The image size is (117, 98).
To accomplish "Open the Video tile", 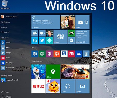I will tap(82, 86).
